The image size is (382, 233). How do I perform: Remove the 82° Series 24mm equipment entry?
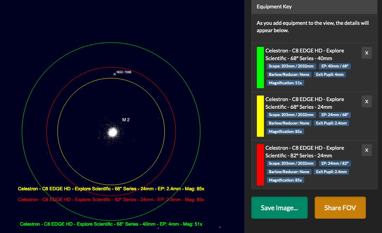pos(367,150)
